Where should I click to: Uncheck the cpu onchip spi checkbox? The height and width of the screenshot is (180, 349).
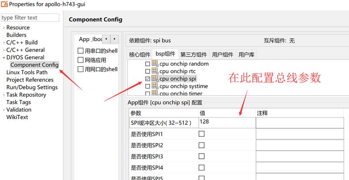click(x=148, y=79)
